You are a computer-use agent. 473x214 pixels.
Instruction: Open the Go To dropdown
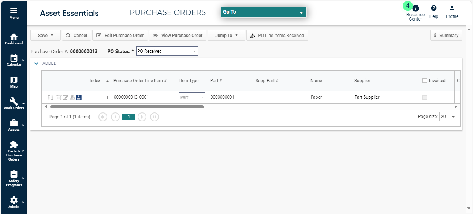[264, 12]
